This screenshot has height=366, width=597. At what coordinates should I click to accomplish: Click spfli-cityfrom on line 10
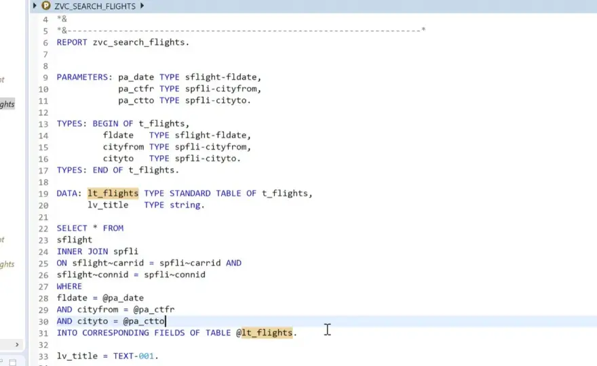(x=221, y=89)
